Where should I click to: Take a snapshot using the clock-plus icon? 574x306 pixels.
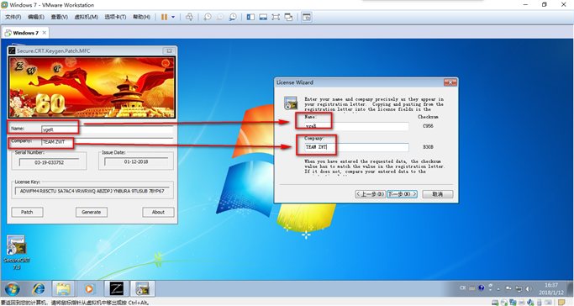[208, 17]
